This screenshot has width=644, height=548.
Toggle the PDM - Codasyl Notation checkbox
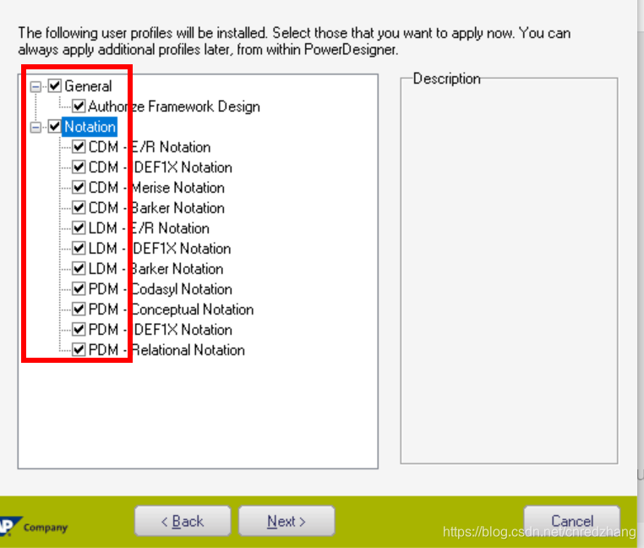pos(79,288)
